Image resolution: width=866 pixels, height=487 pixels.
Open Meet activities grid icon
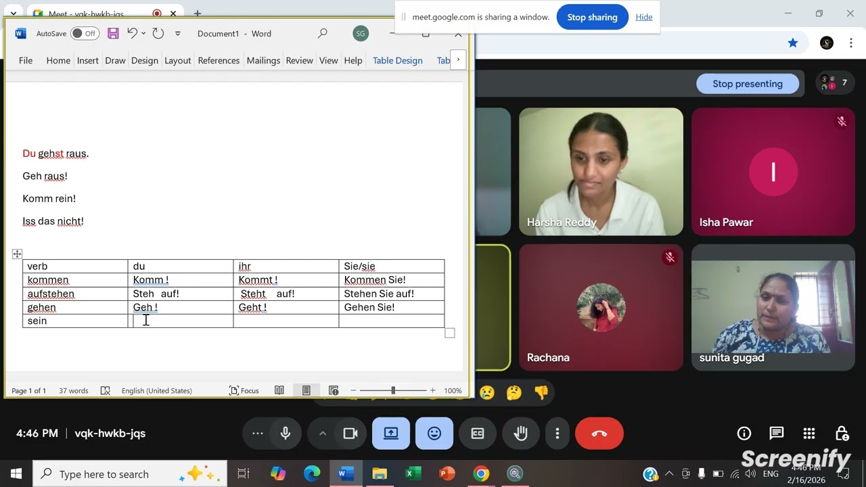(x=809, y=434)
